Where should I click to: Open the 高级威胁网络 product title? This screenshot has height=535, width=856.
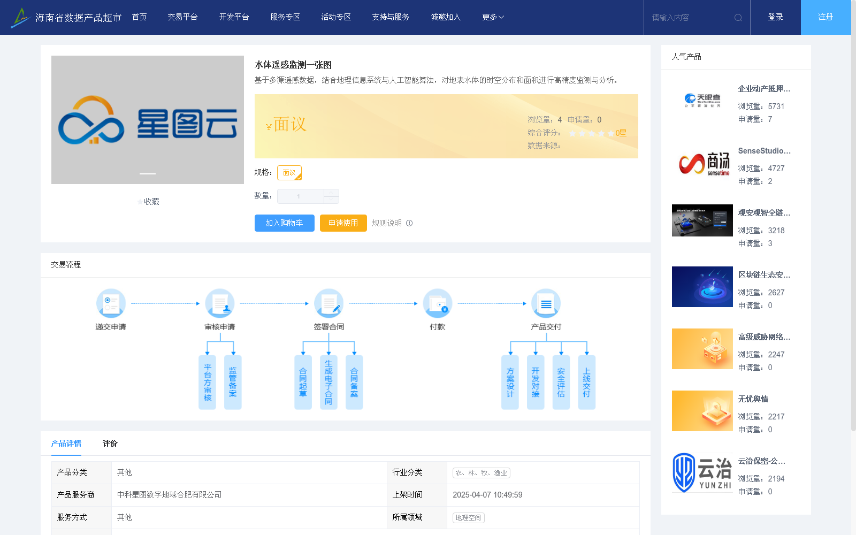coord(764,337)
